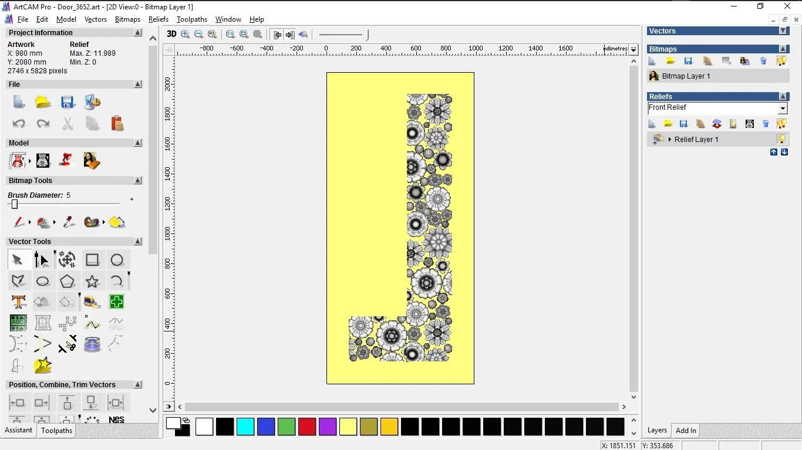Select the Paint brush bitmap tool

point(19,222)
